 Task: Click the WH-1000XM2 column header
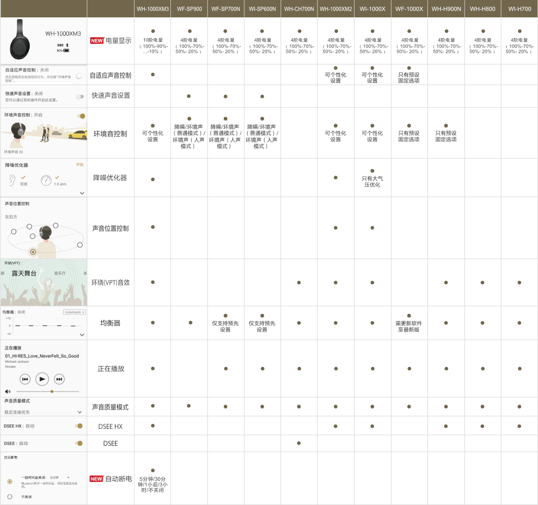pos(336,9)
